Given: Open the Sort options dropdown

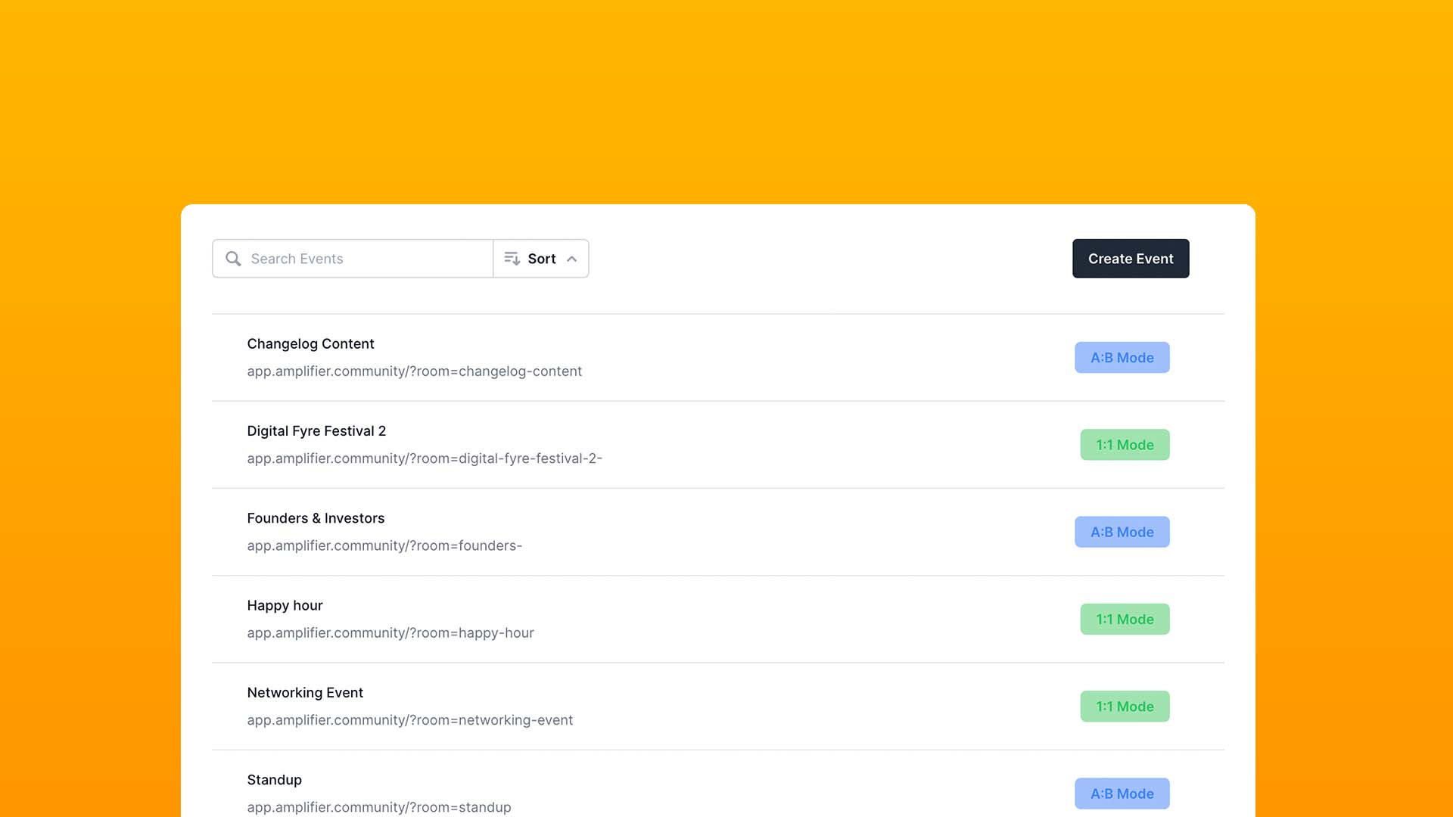Looking at the screenshot, I should 540,258.
